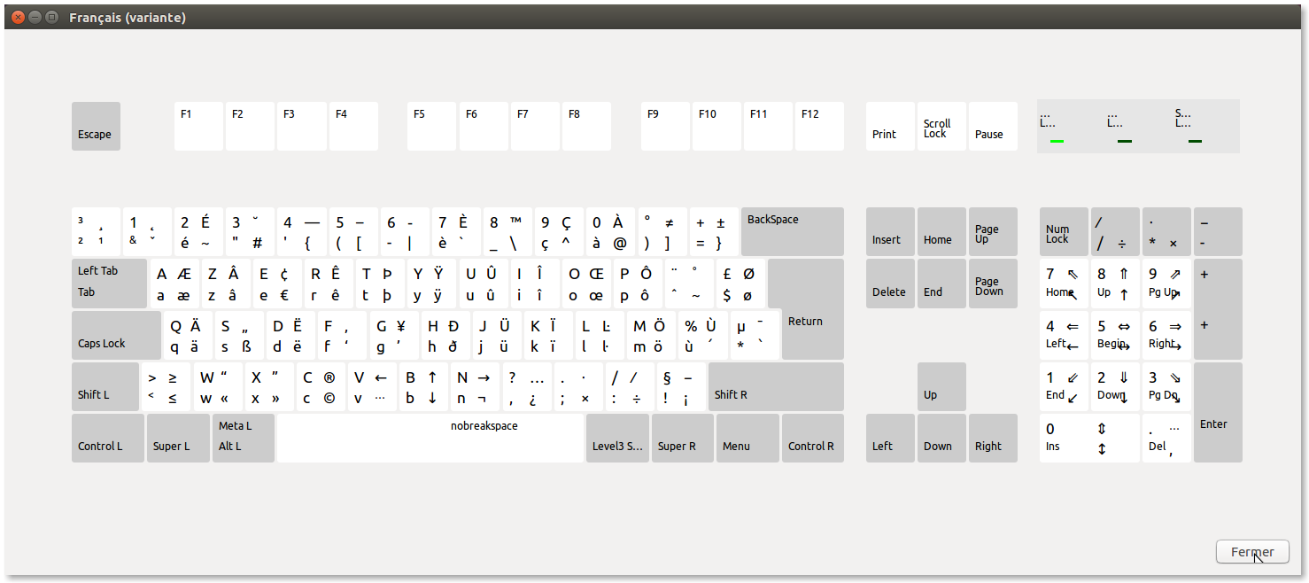Click the numpad Del key
The width and height of the screenshot is (1309, 583).
[x=1166, y=438]
